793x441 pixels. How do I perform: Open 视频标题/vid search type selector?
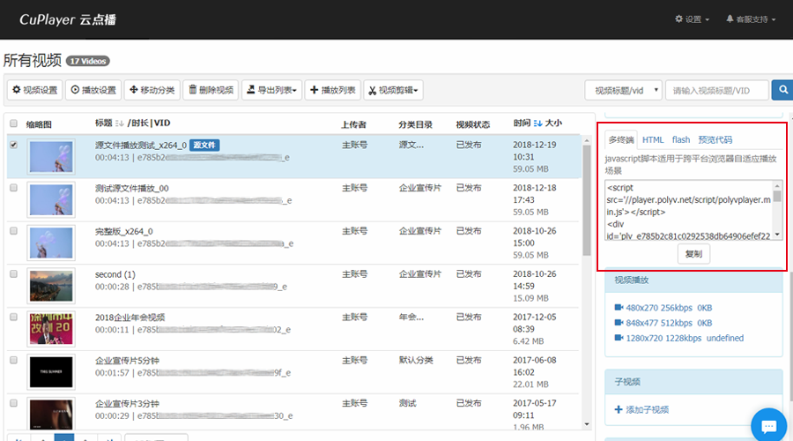coord(622,90)
